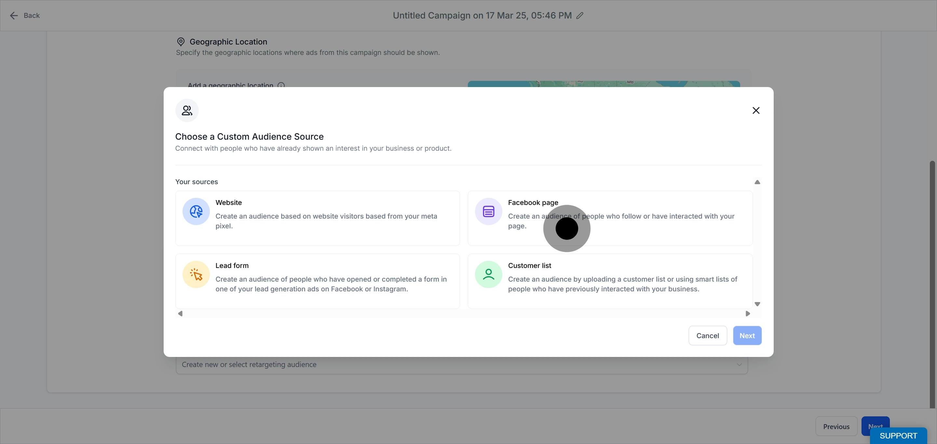The image size is (937, 444).
Task: Click the pencil icon to rename campaign
Action: pos(580,16)
